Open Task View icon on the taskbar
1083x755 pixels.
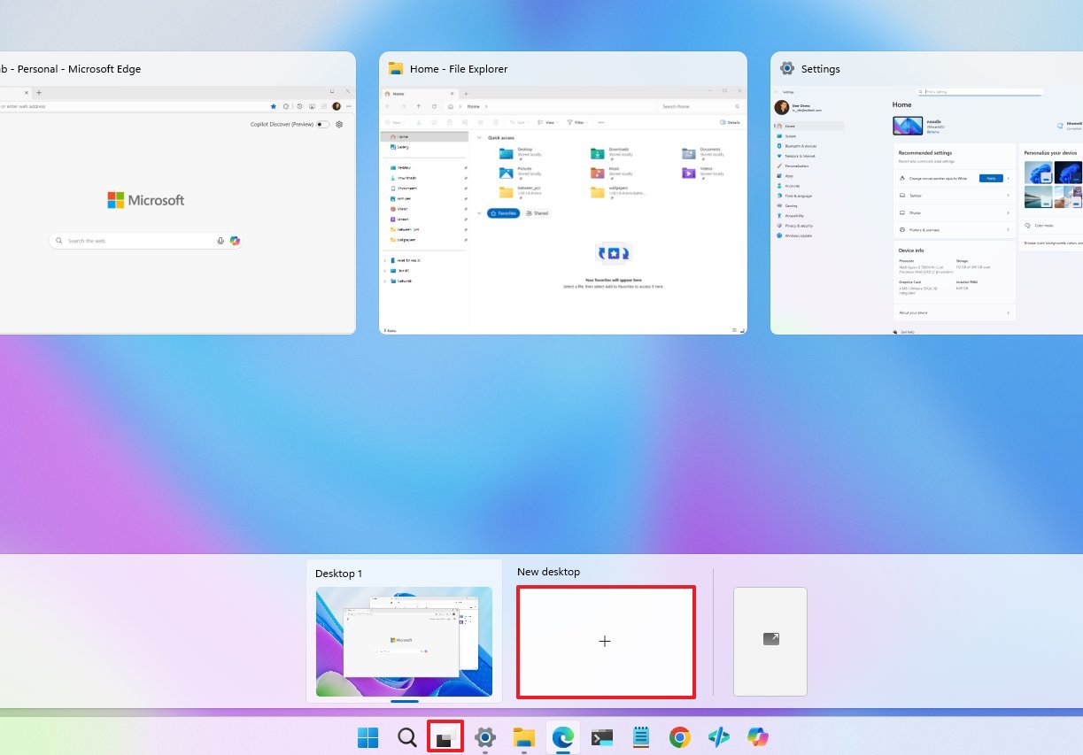pos(445,736)
